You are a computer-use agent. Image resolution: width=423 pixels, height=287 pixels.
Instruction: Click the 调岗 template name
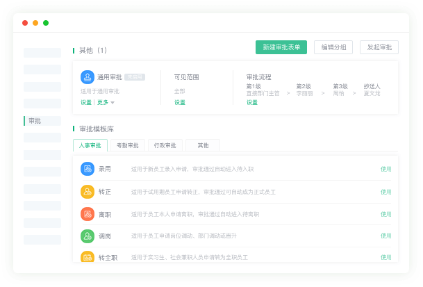coord(105,236)
